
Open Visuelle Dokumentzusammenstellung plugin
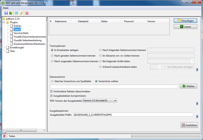tap(30, 37)
